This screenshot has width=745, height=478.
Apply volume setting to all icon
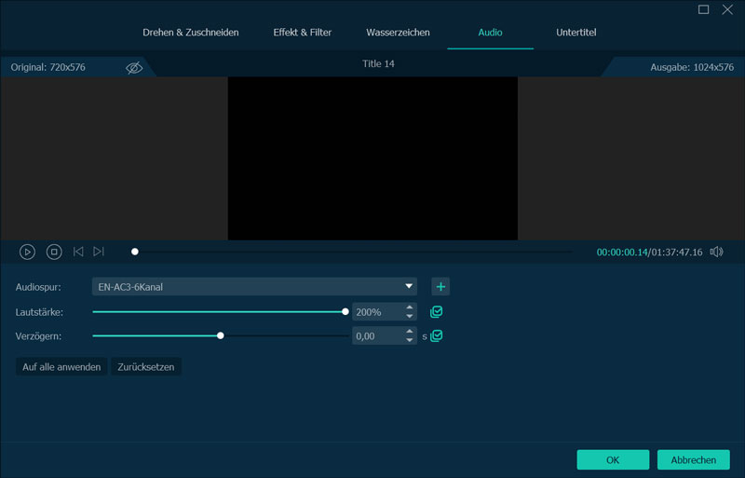436,311
